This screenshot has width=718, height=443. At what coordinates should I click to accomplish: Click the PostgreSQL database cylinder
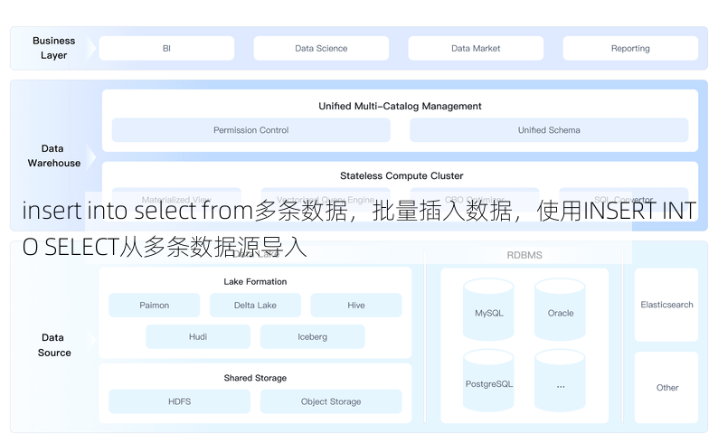[488, 381]
